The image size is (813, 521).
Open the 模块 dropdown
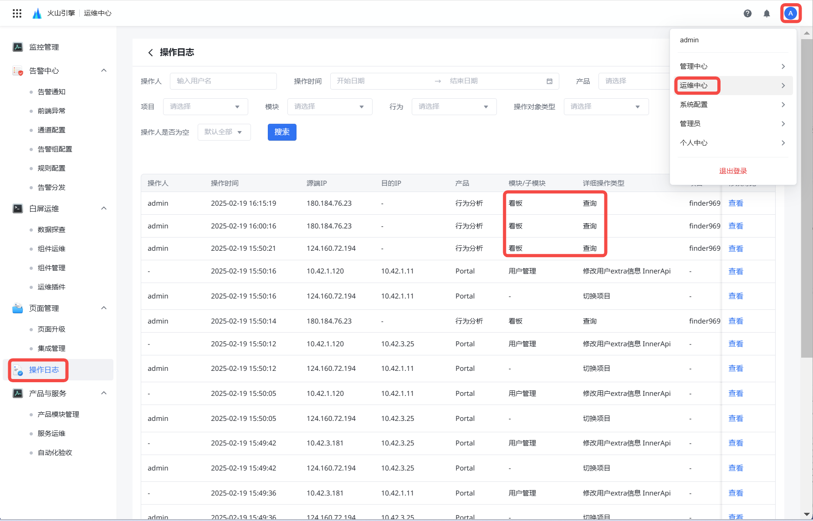330,106
